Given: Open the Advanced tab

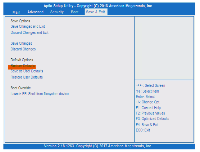Looking at the screenshot, I should click(35, 12).
